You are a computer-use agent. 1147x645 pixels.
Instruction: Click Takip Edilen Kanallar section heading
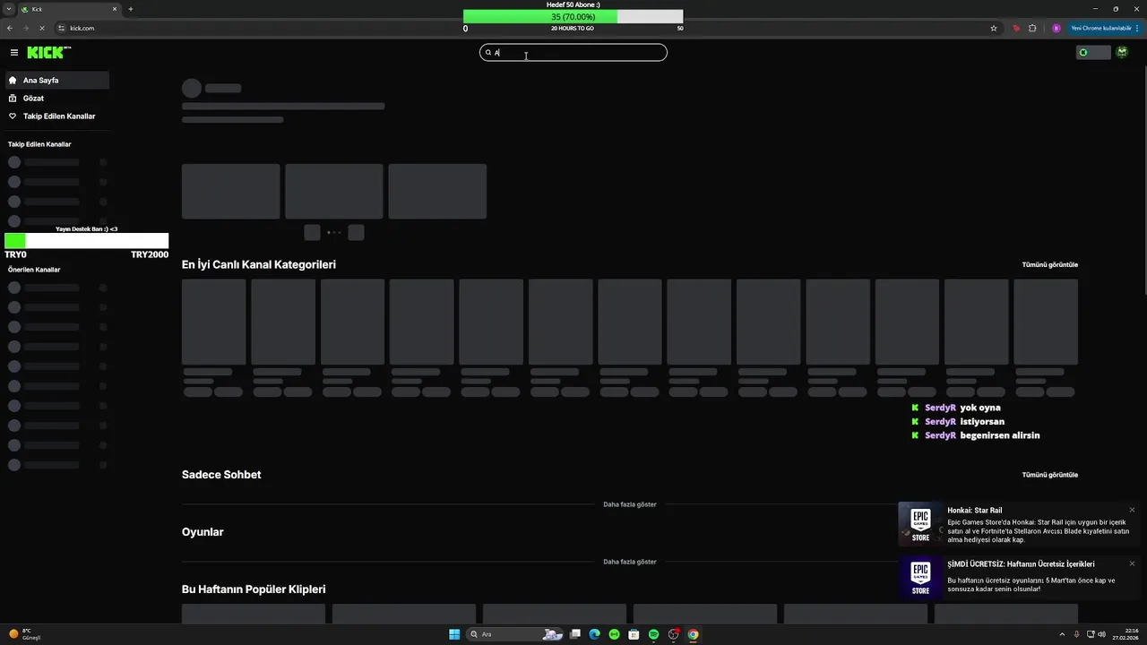[x=39, y=144]
